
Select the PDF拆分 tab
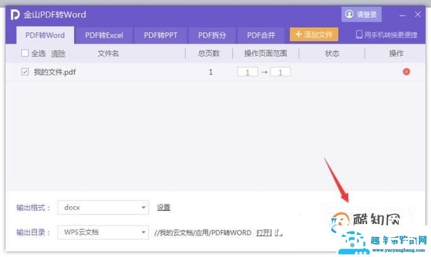pyautogui.click(x=212, y=35)
